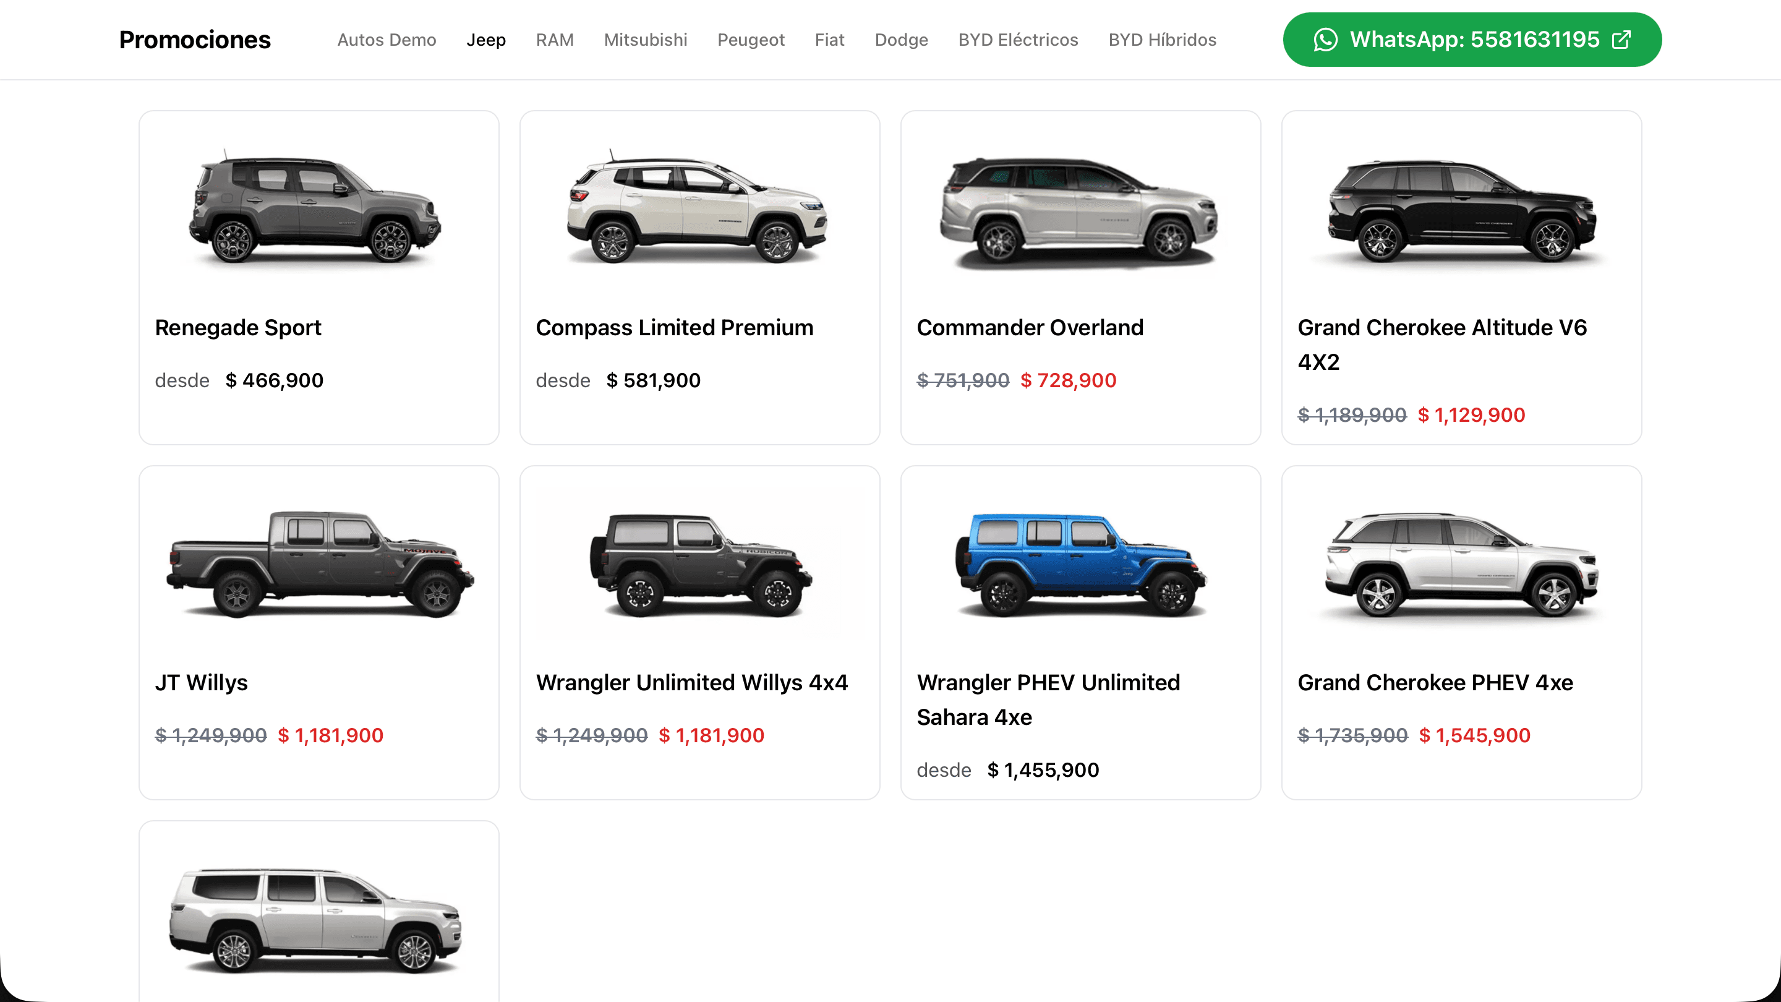
Task: Open the RAM section
Action: click(555, 40)
